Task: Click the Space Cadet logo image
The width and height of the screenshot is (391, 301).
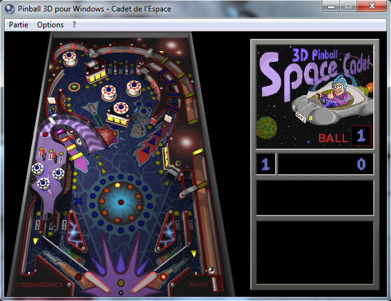Action: tap(315, 97)
